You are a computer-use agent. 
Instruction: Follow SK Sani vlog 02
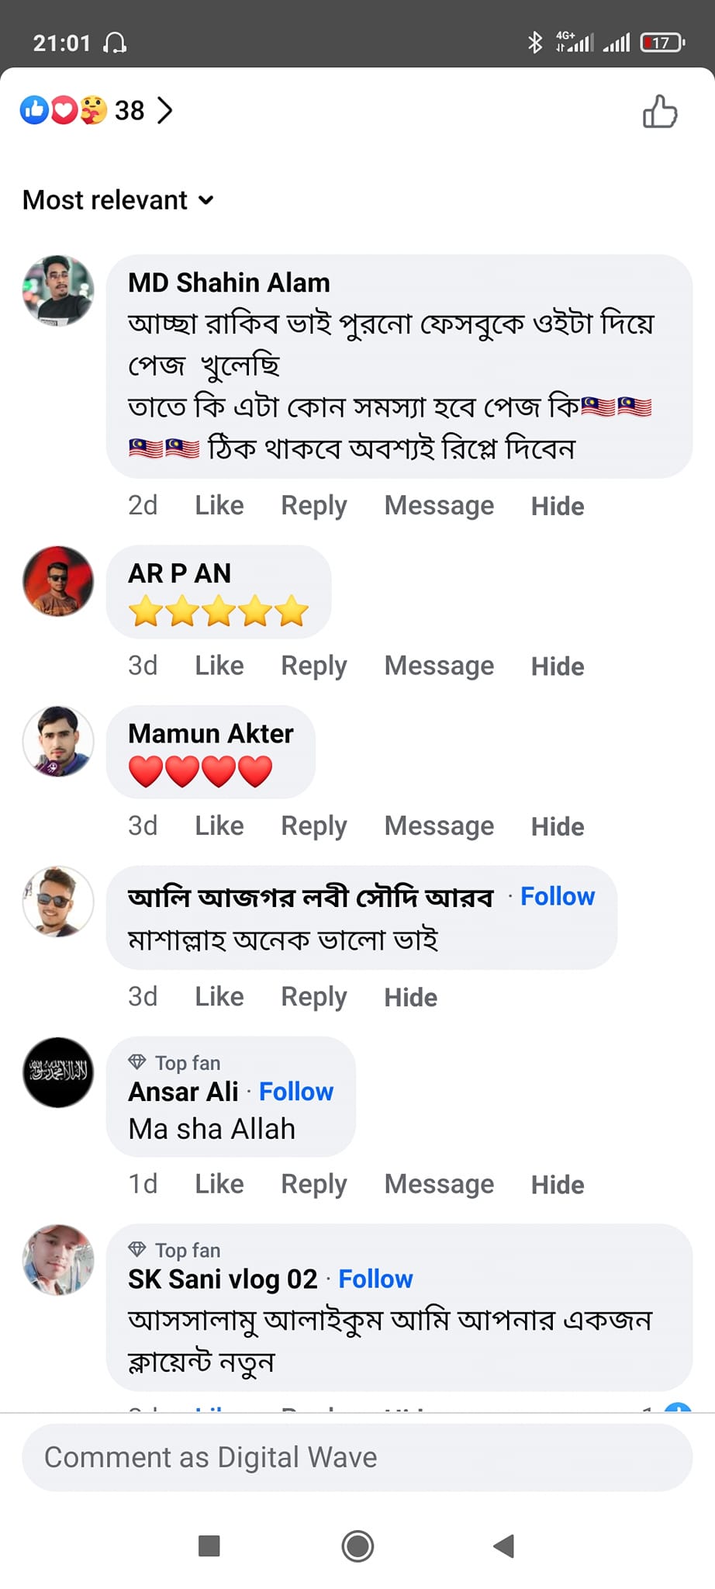pyautogui.click(x=375, y=1279)
